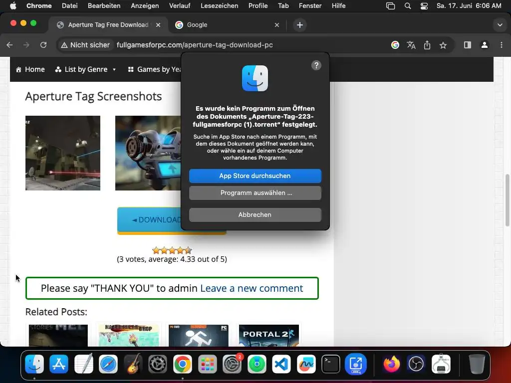Image resolution: width=511 pixels, height=383 pixels.
Task: Open a new tab with plus button
Action: point(300,25)
